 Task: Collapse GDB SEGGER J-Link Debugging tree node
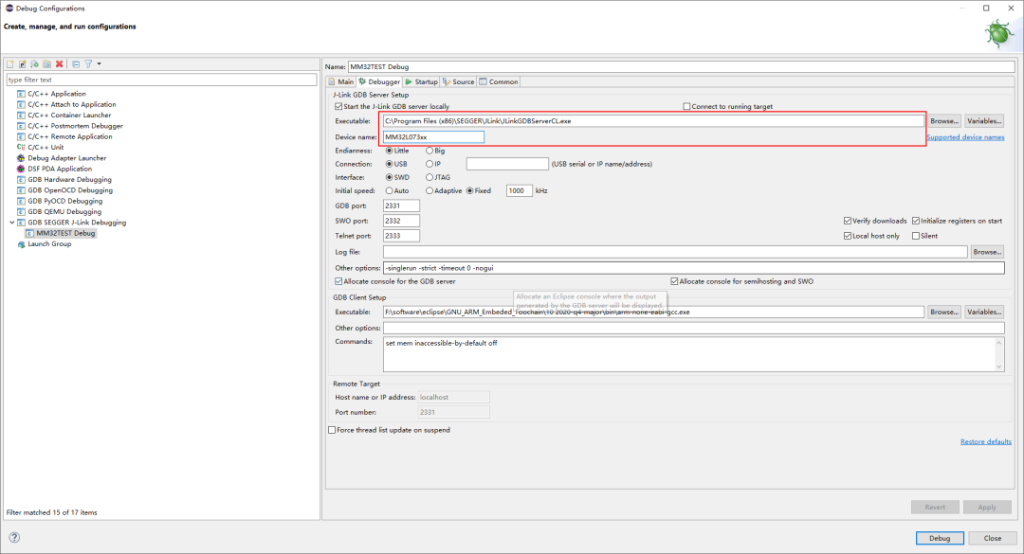coord(11,223)
